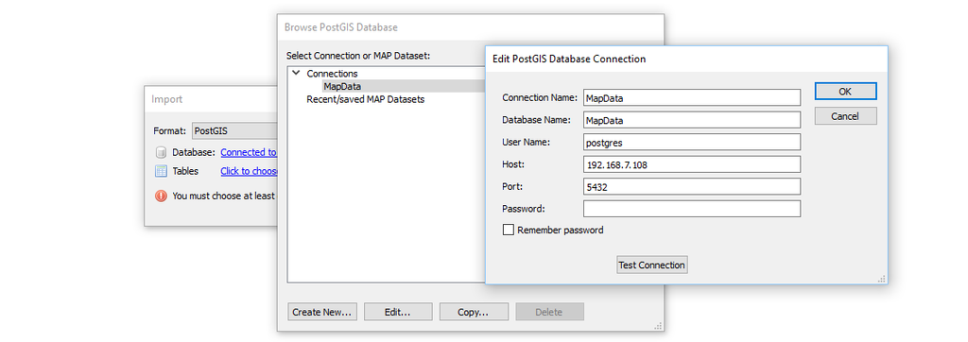
Task: Click the Remember password label text
Action: pos(561,230)
